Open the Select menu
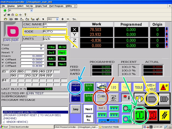Viewport: 172px width, 129px height. click(20, 6)
